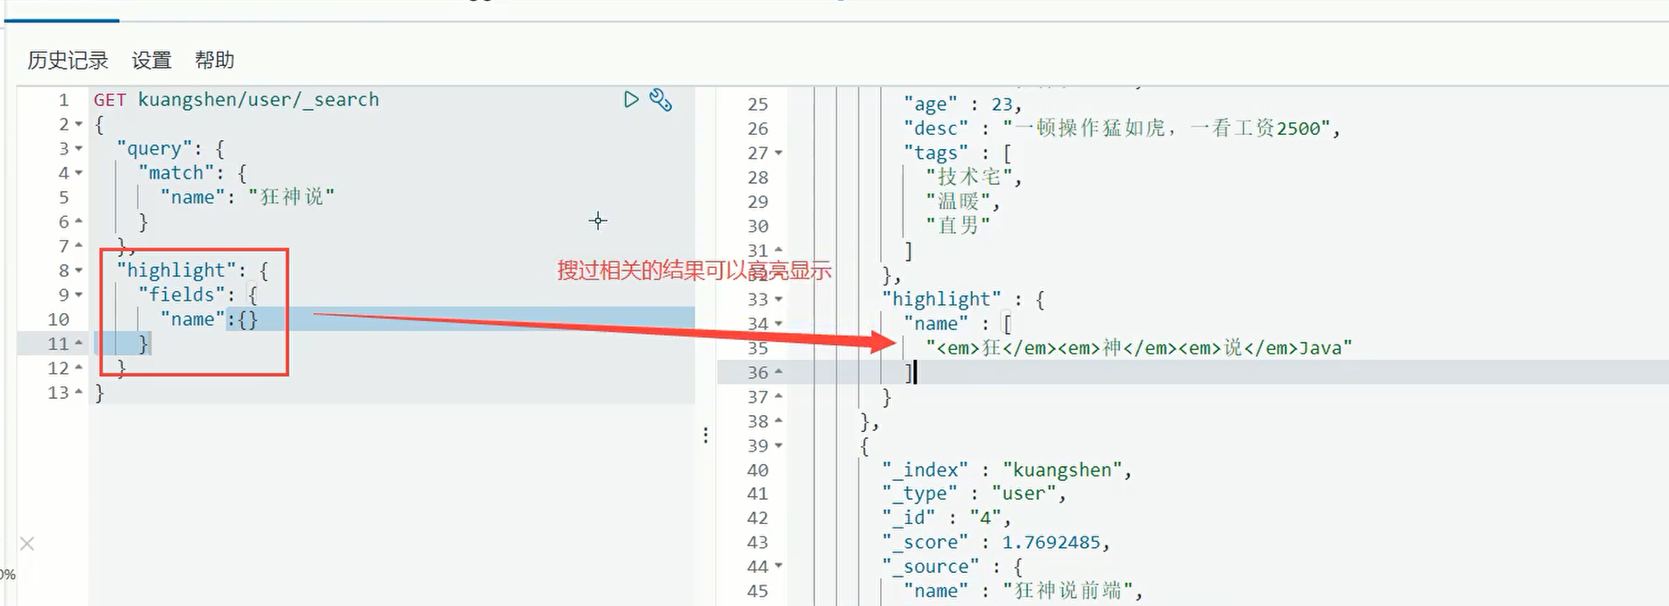1669x606 pixels.
Task: Click line number 35 in the output gutter
Action: coord(758,348)
